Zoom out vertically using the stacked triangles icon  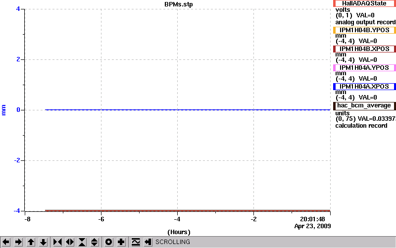94,242
